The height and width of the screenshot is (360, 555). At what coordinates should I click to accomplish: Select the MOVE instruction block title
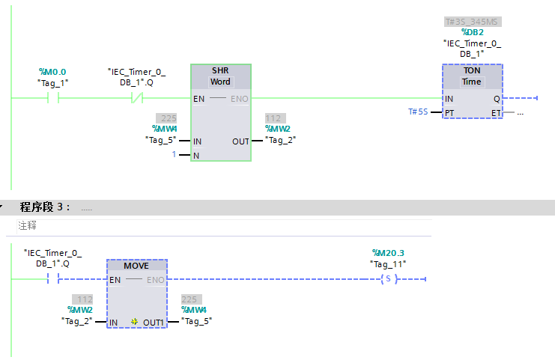(x=136, y=266)
